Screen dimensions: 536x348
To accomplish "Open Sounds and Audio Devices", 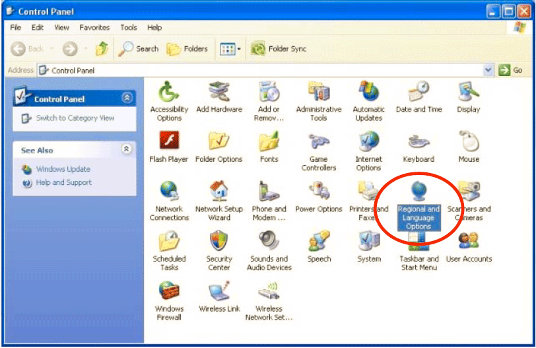I will [269, 241].
